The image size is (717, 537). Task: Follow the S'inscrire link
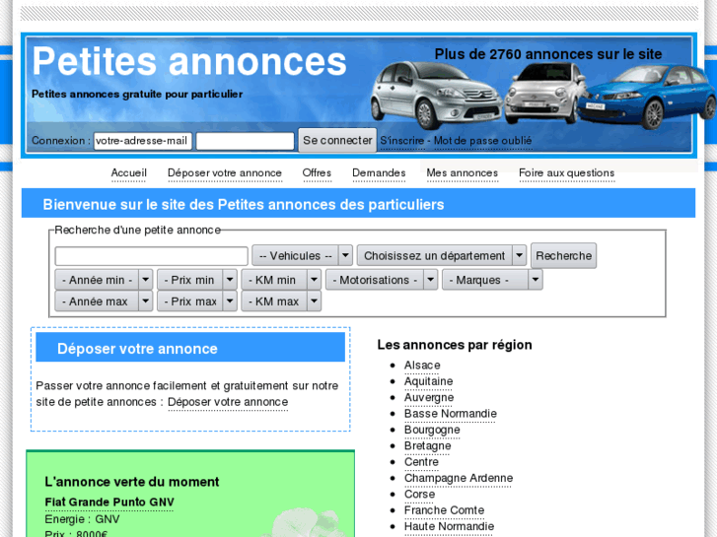coord(402,141)
